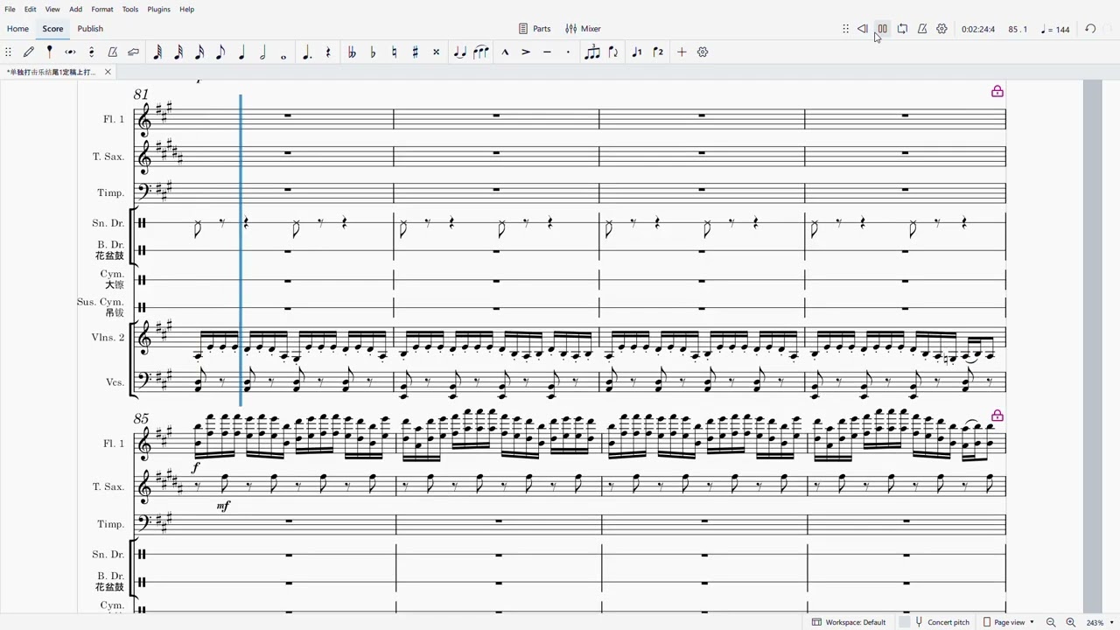This screenshot has width=1120, height=630.
Task: Open the Page view dropdown
Action: 1009,622
